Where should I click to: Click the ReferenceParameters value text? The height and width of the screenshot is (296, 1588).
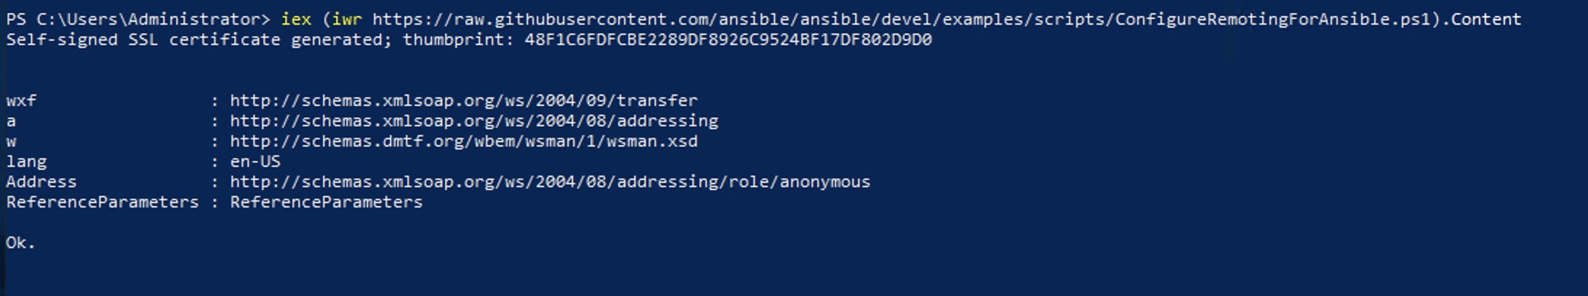point(326,202)
